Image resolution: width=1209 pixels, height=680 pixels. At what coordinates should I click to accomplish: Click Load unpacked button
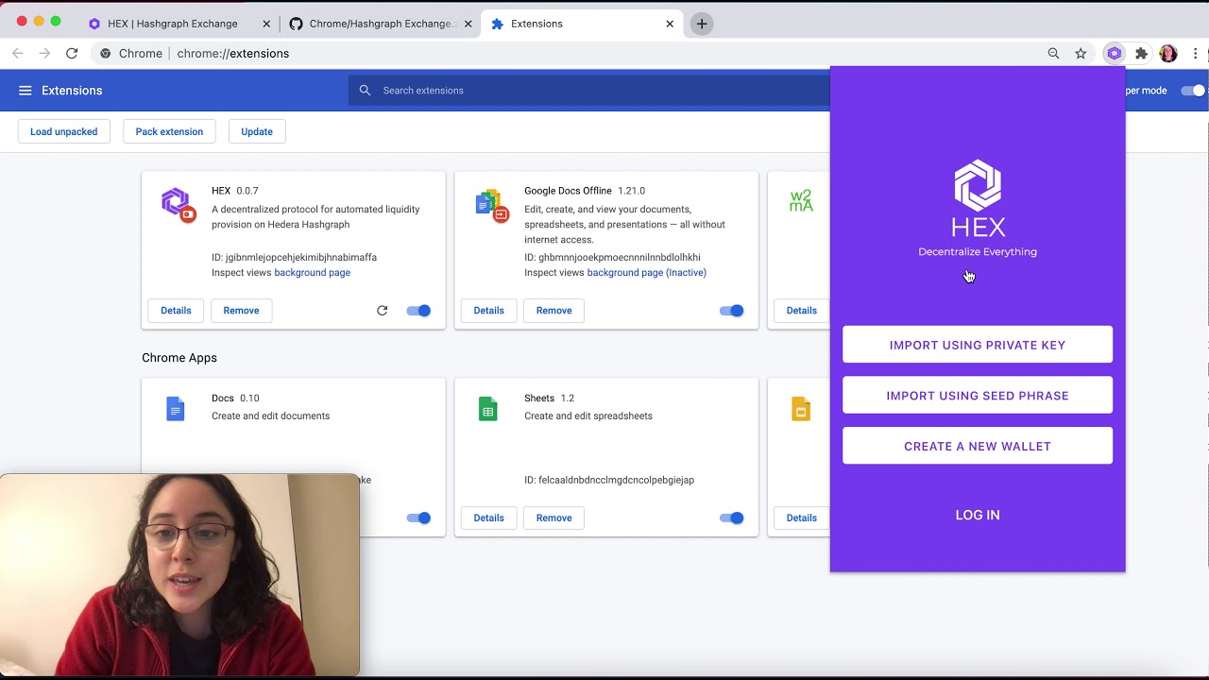[x=63, y=131]
